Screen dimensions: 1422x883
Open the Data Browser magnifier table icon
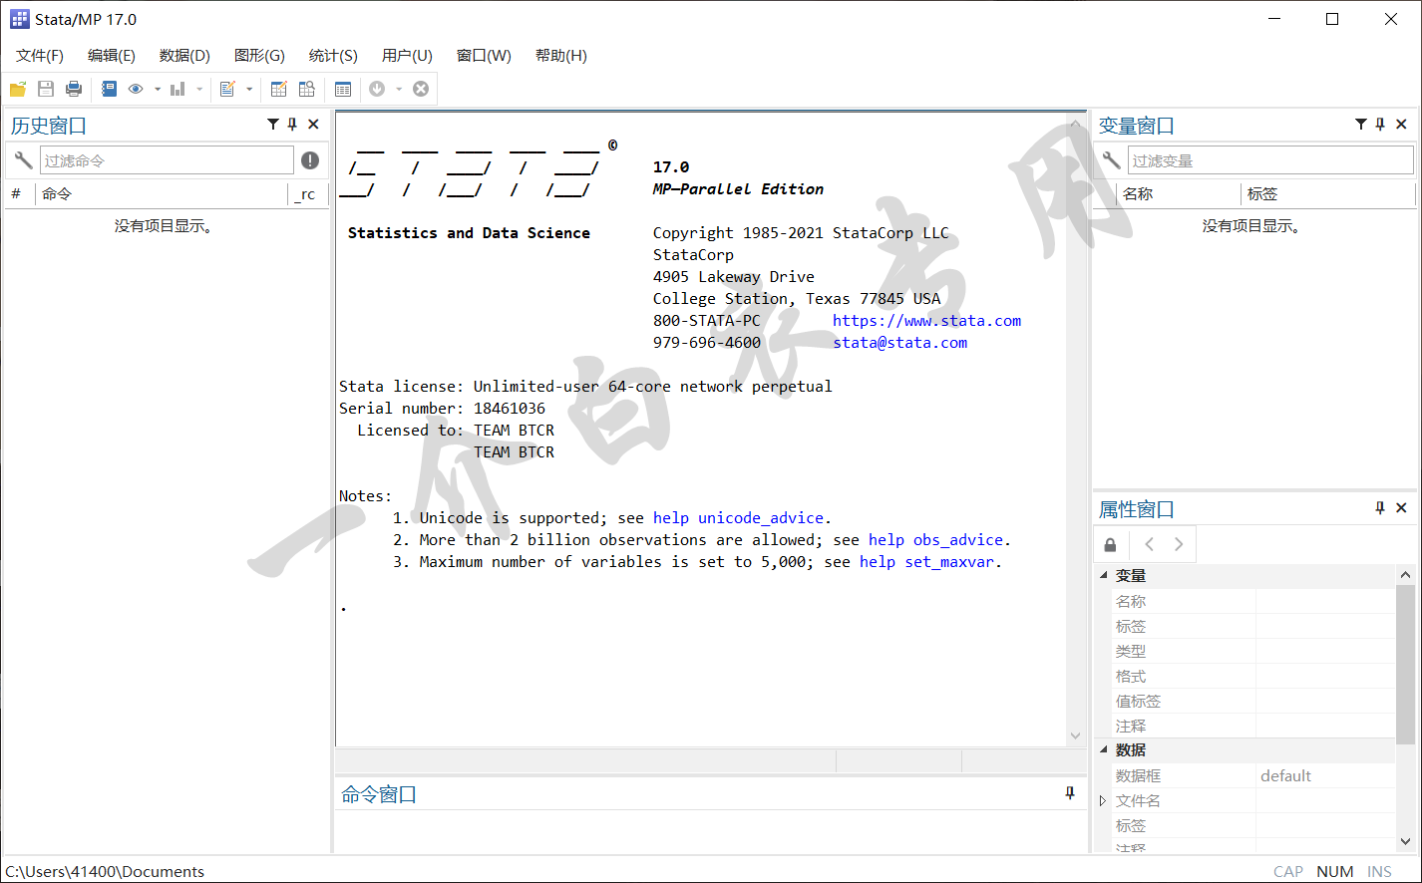pyautogui.click(x=307, y=89)
